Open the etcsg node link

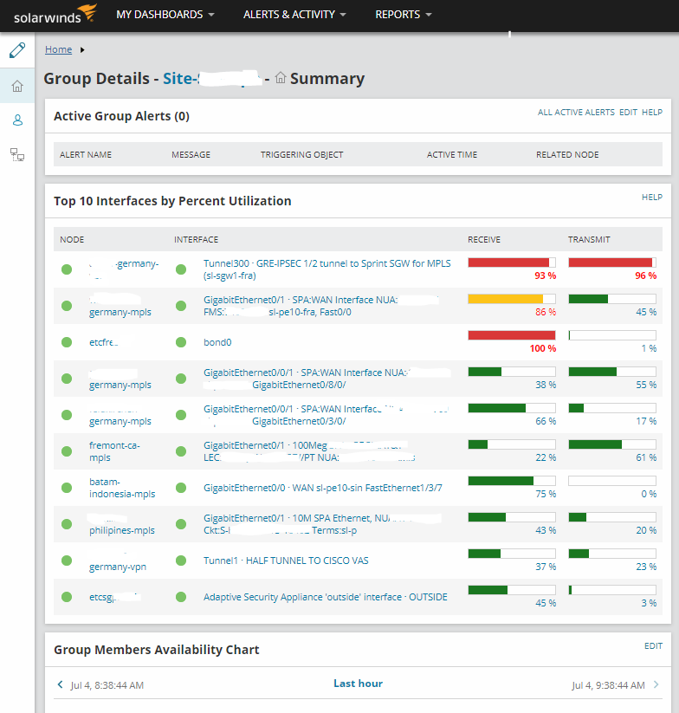tap(114, 597)
